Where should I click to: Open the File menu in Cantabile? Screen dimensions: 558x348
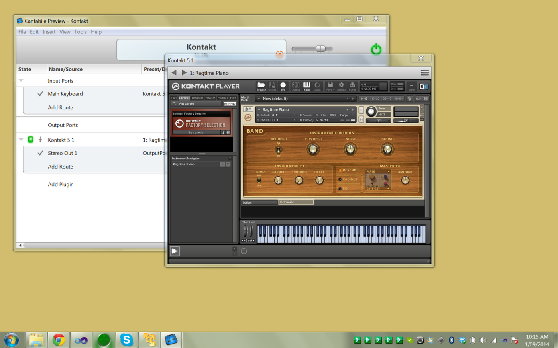point(22,32)
